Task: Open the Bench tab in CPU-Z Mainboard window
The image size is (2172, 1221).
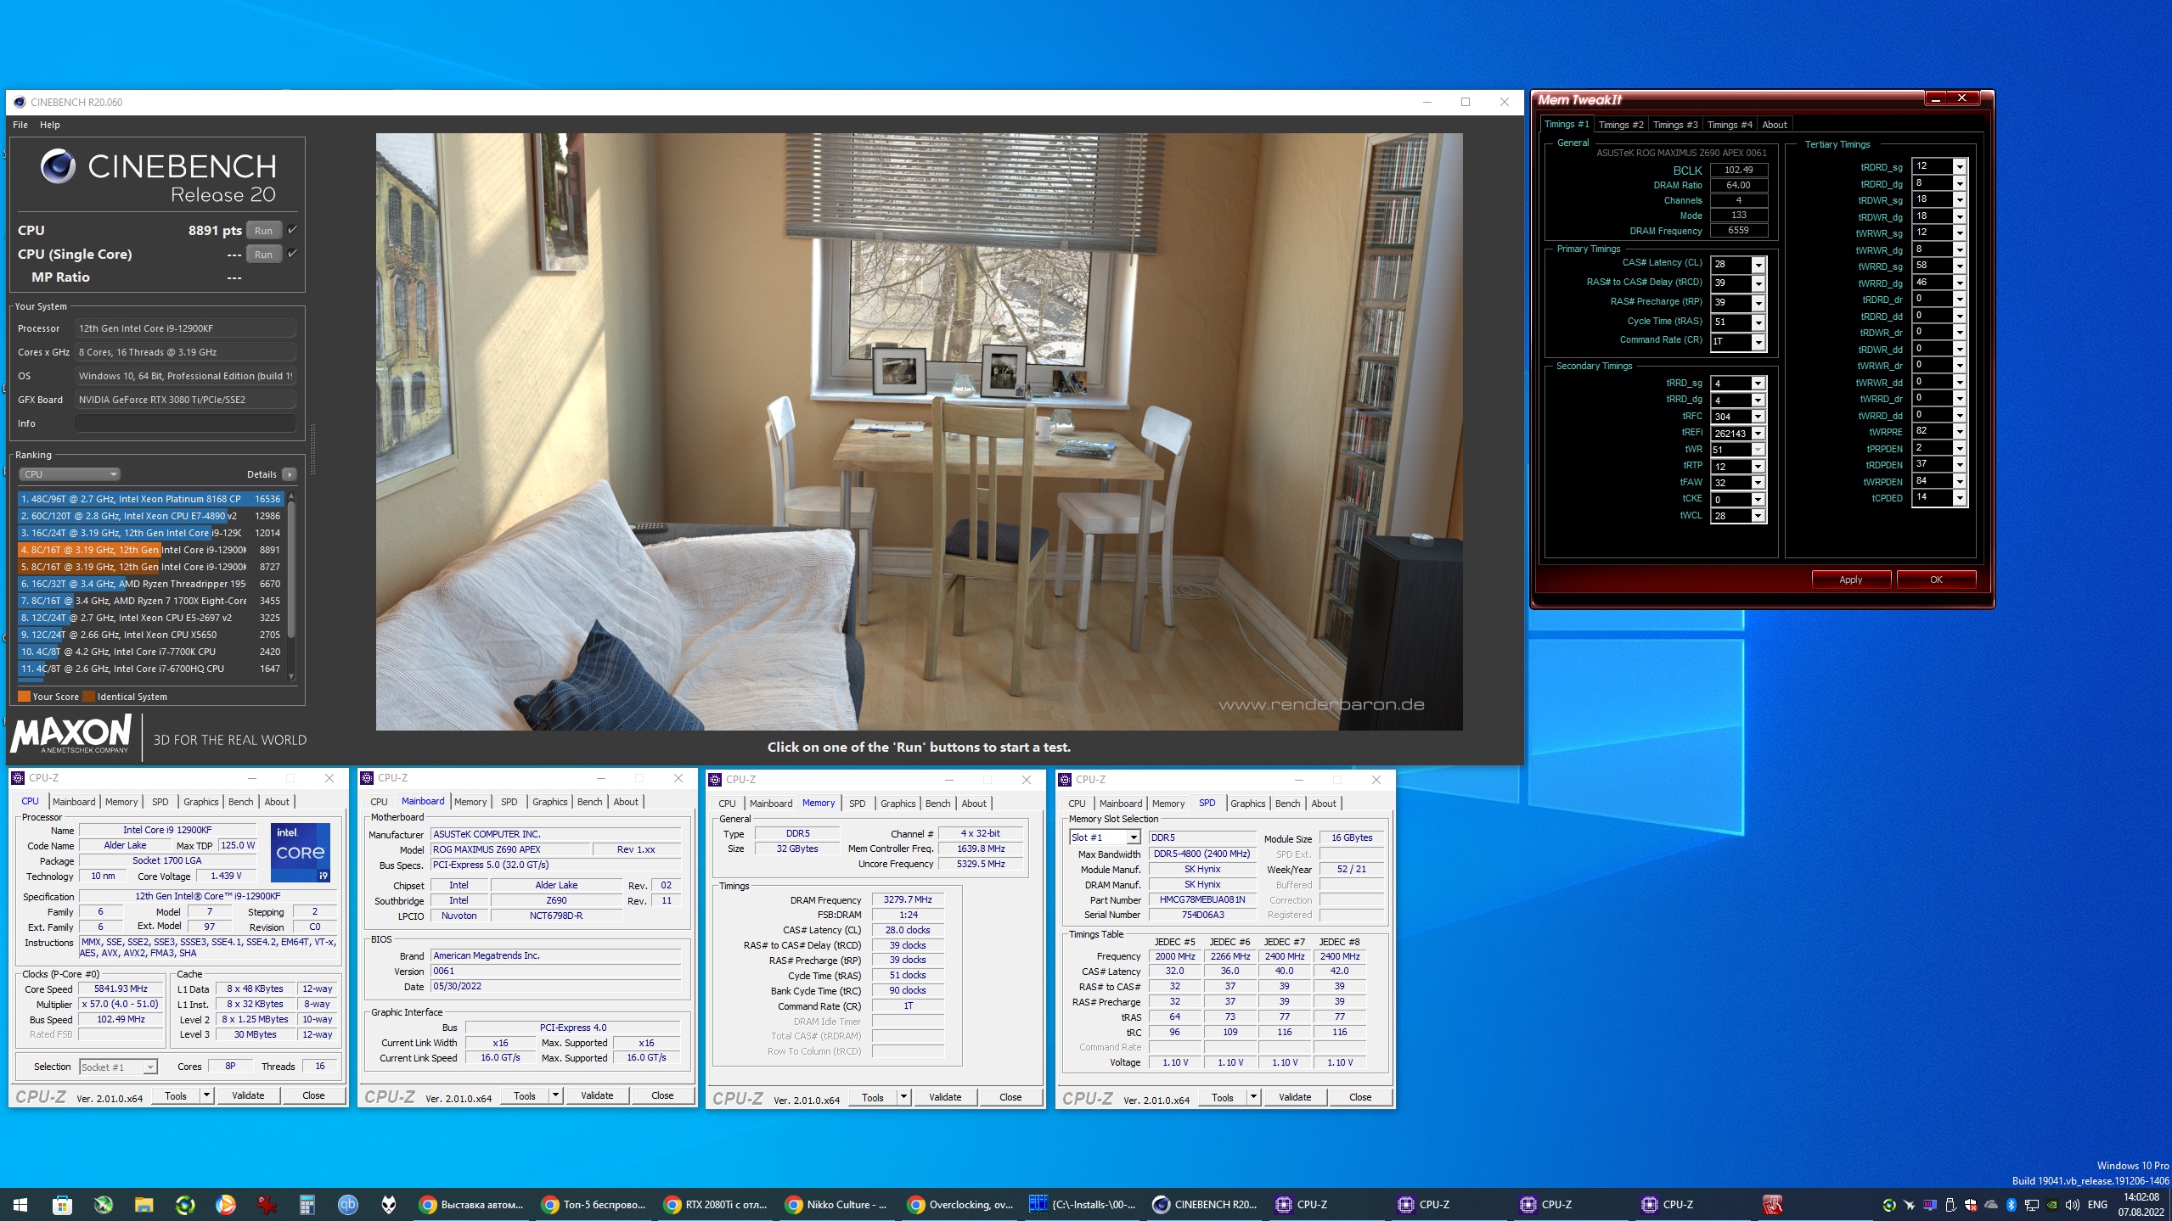Action: click(x=589, y=802)
